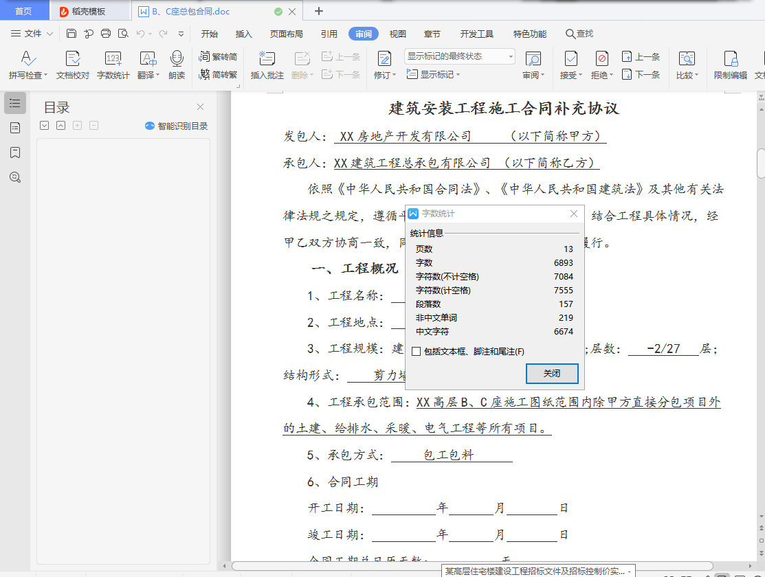Open the chapter navigation sidebar icon

tap(15, 128)
